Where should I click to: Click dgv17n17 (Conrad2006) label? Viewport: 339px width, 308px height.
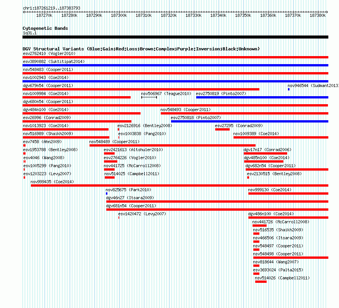click(x=267, y=150)
